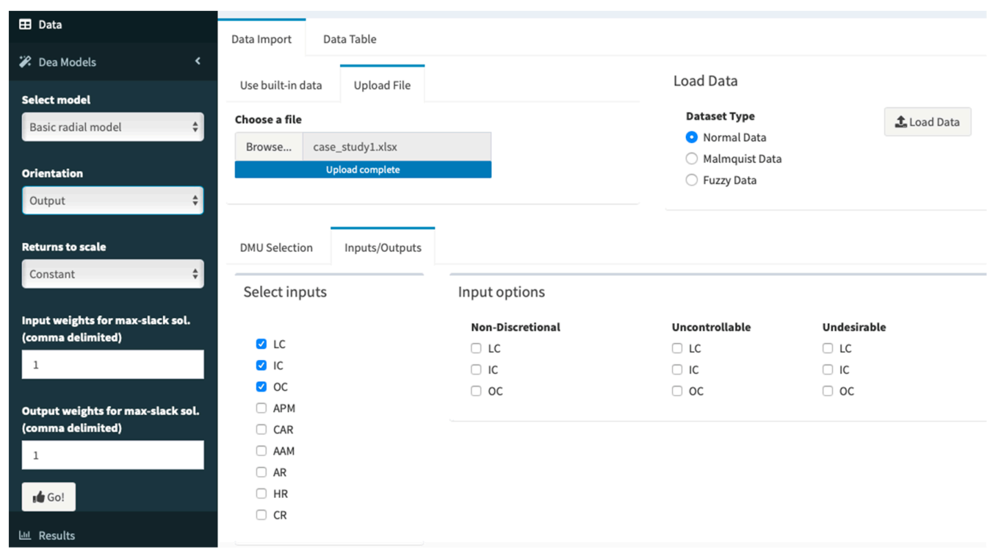This screenshot has height=557, width=999.
Task: Click the Load Data upload button
Action: point(927,122)
